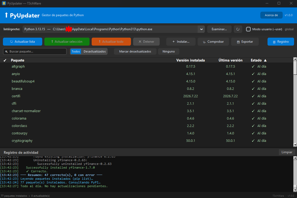Click the Buscar paquete search field
This screenshot has height=198, width=297.
[x=35, y=51]
